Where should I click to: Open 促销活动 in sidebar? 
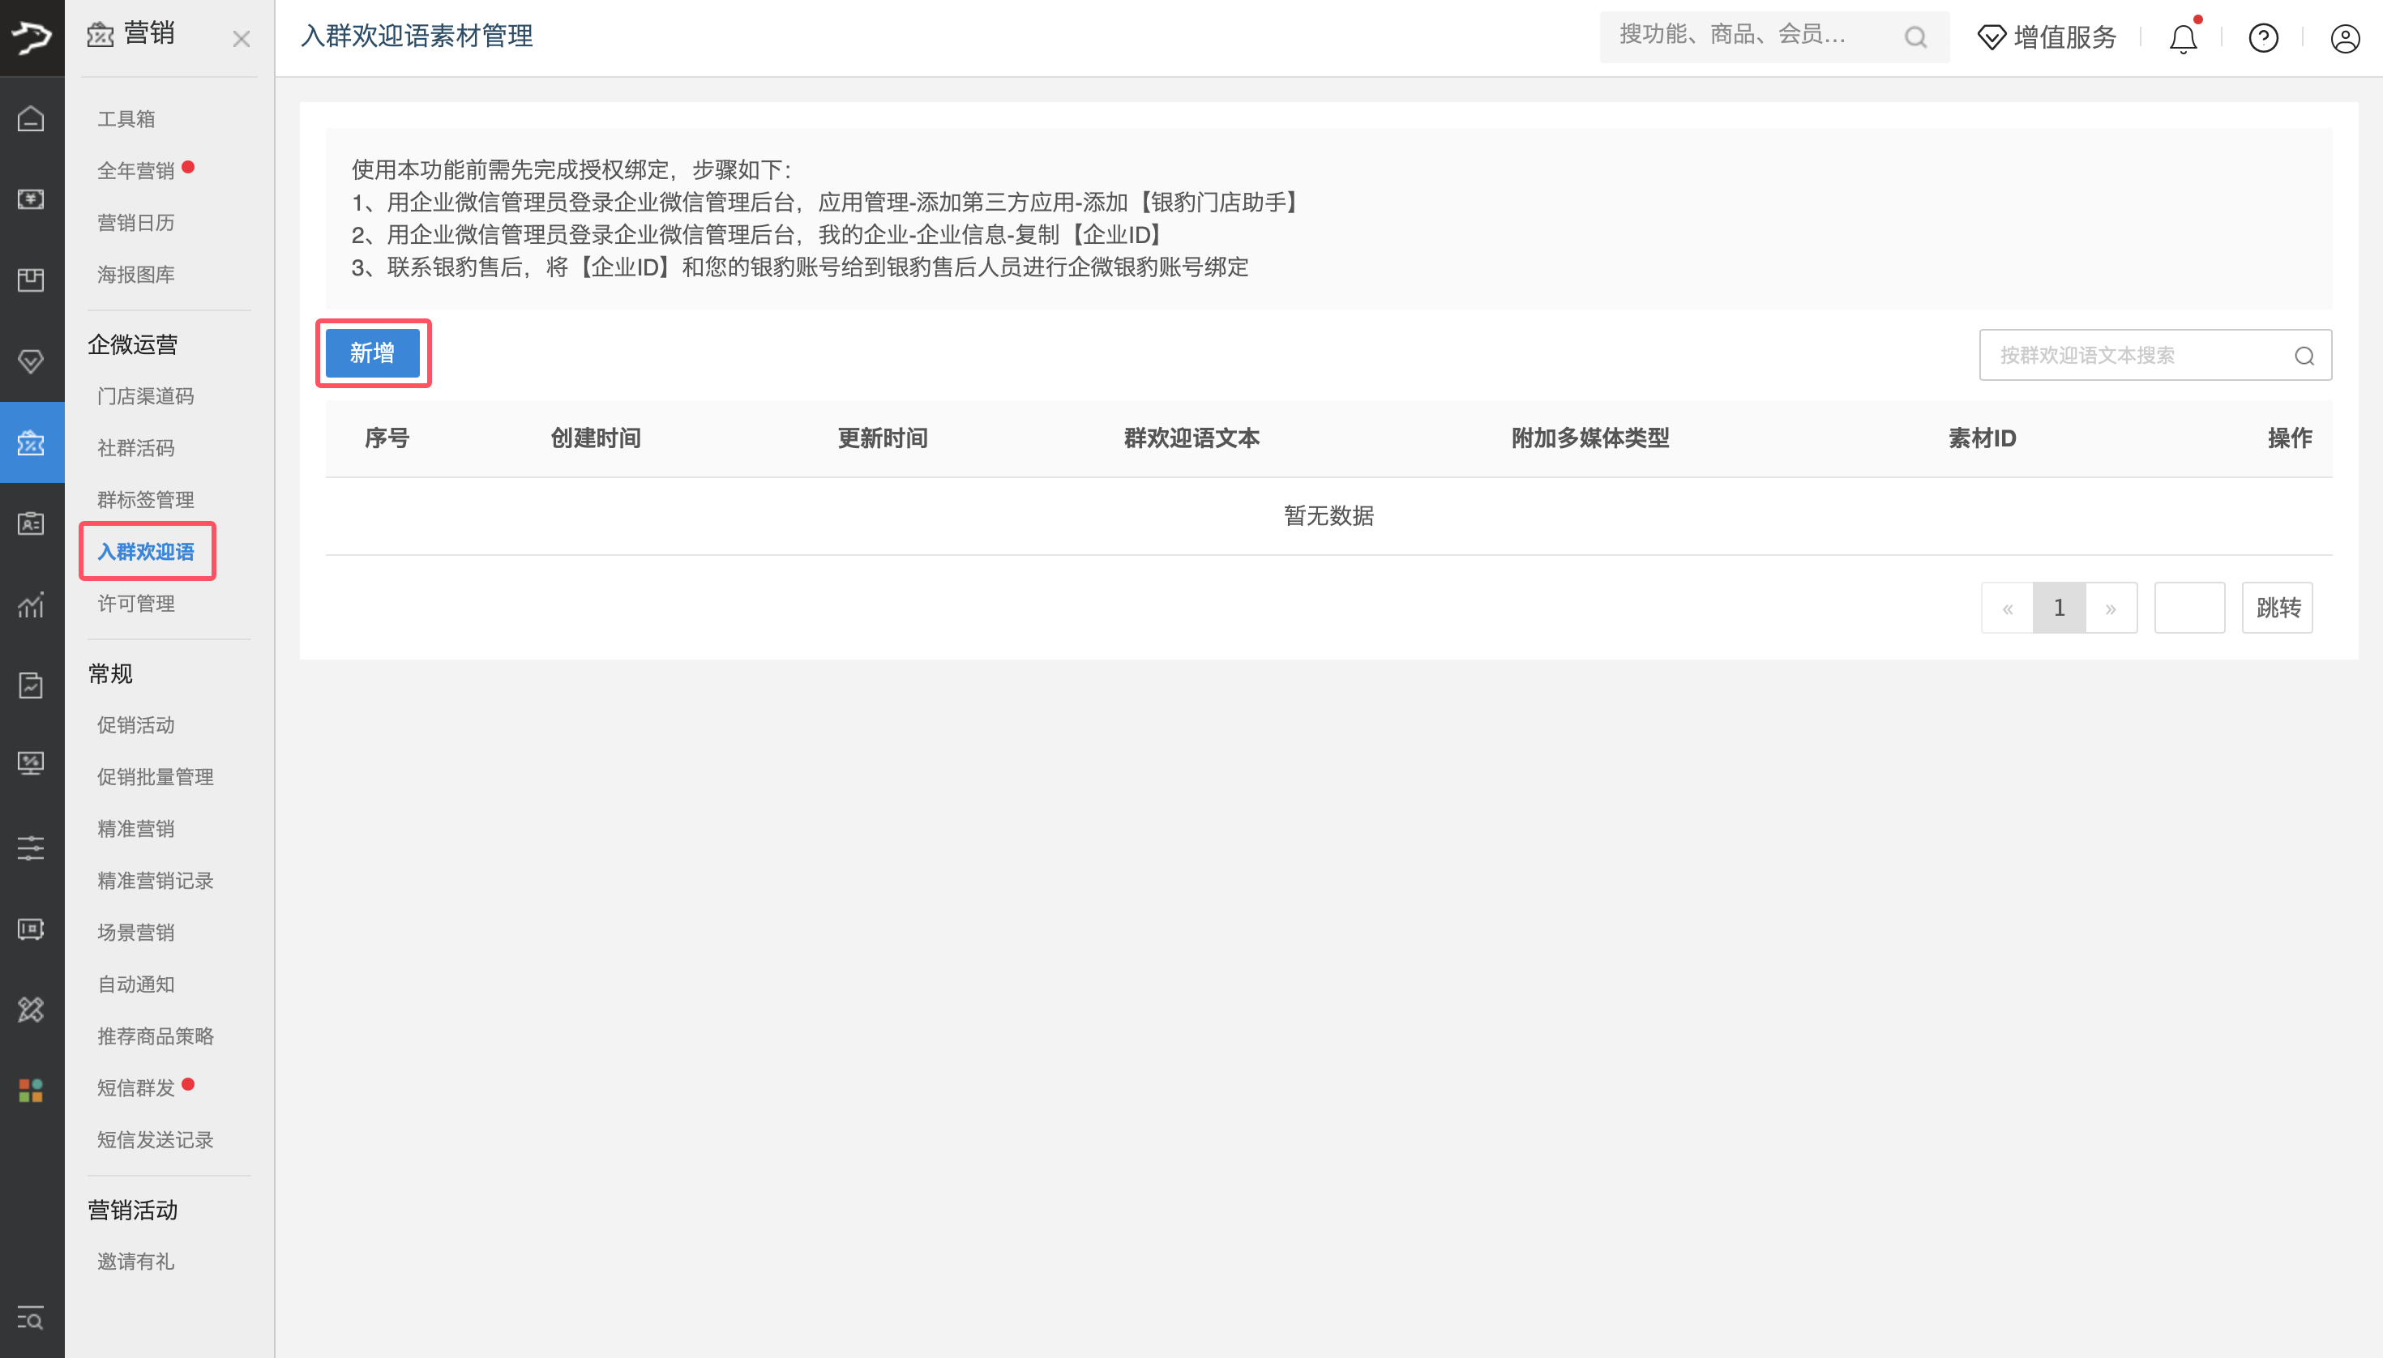click(x=136, y=724)
